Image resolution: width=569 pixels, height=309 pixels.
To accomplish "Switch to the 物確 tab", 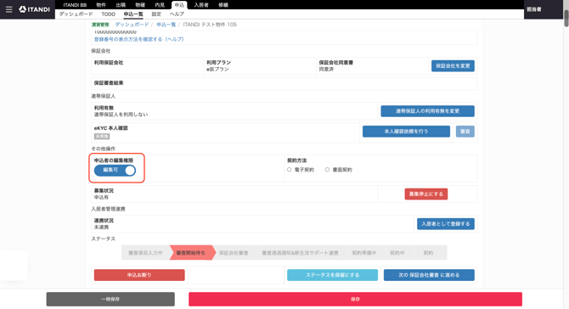I will 140,5.
